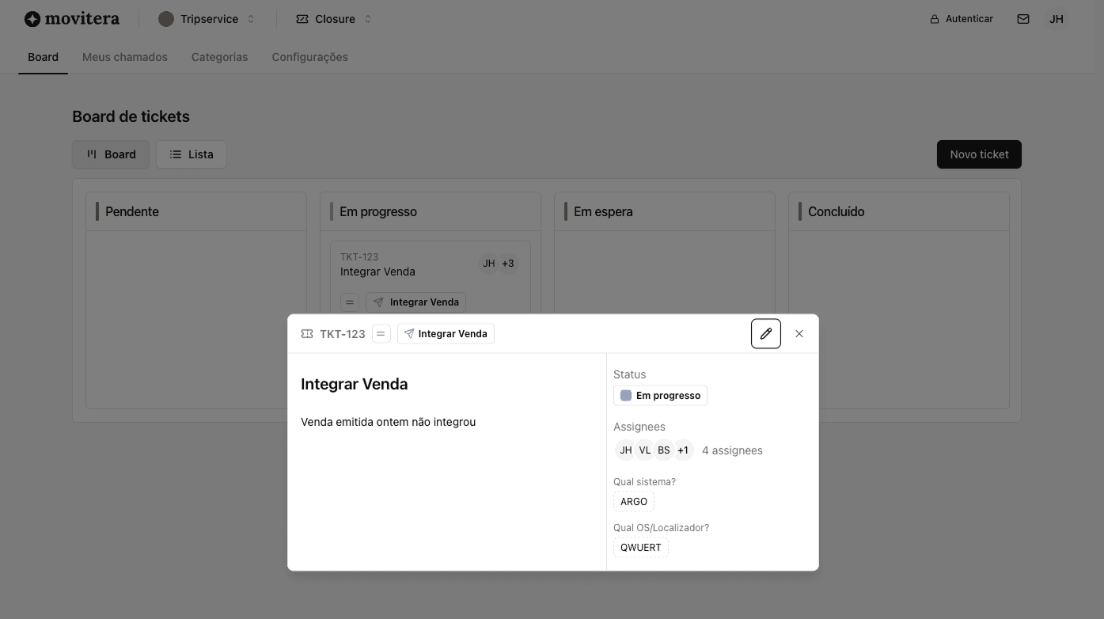Open the 'Meus chamados' tab

coord(124,56)
